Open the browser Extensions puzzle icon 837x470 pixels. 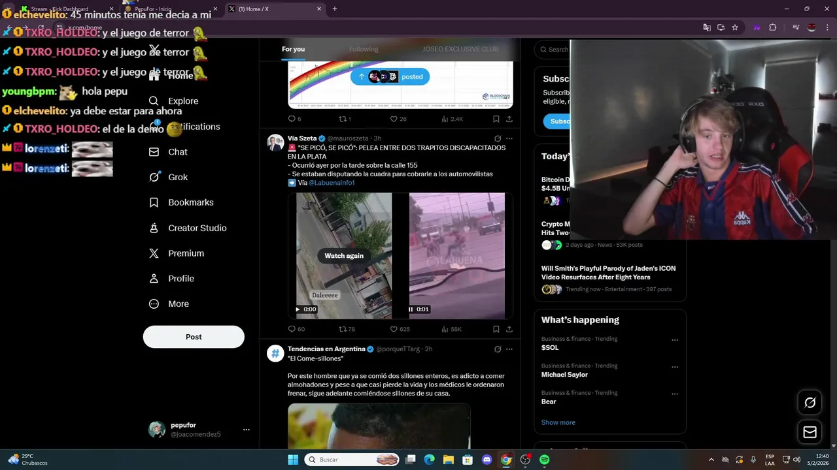pos(773,27)
